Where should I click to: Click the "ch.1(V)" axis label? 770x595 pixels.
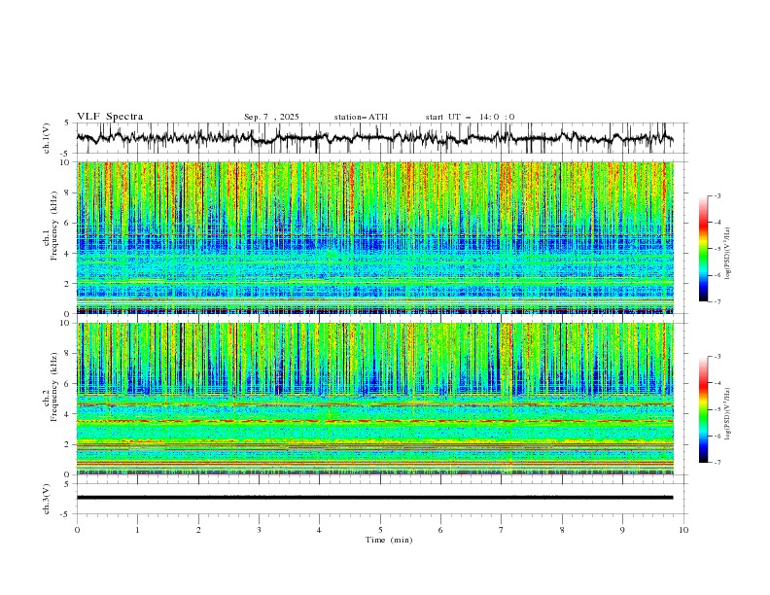[x=47, y=138]
